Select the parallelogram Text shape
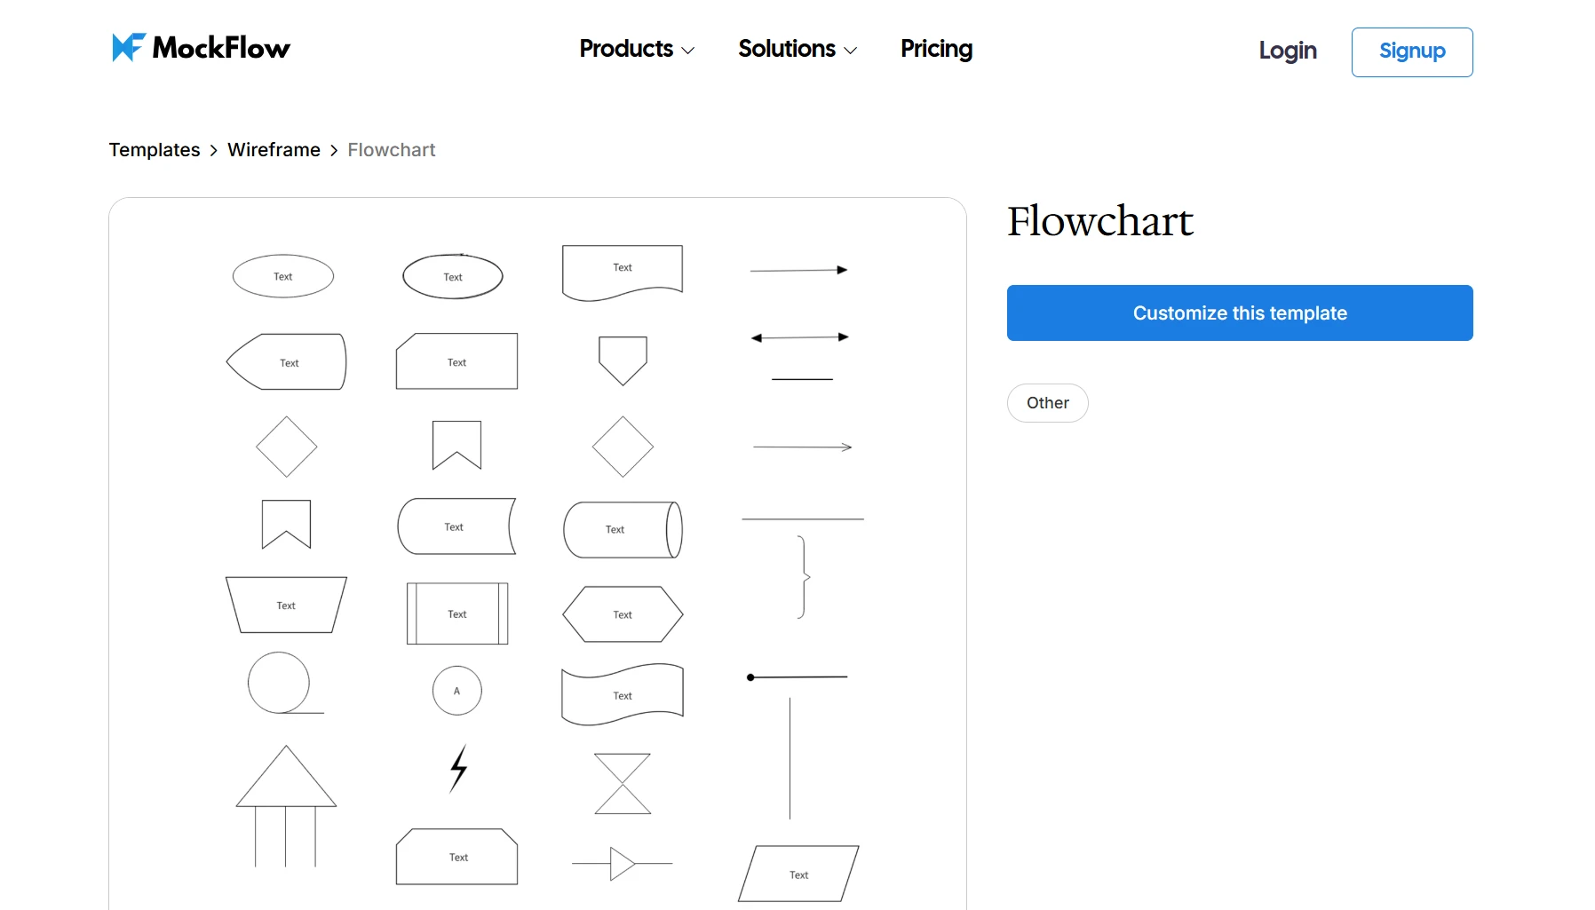This screenshot has height=910, width=1595. (x=797, y=874)
